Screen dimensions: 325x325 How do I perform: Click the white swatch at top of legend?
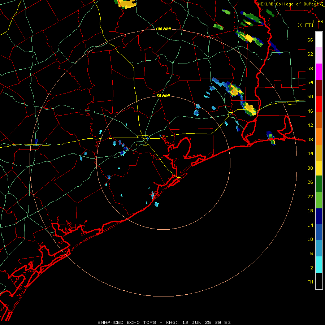point(319,40)
